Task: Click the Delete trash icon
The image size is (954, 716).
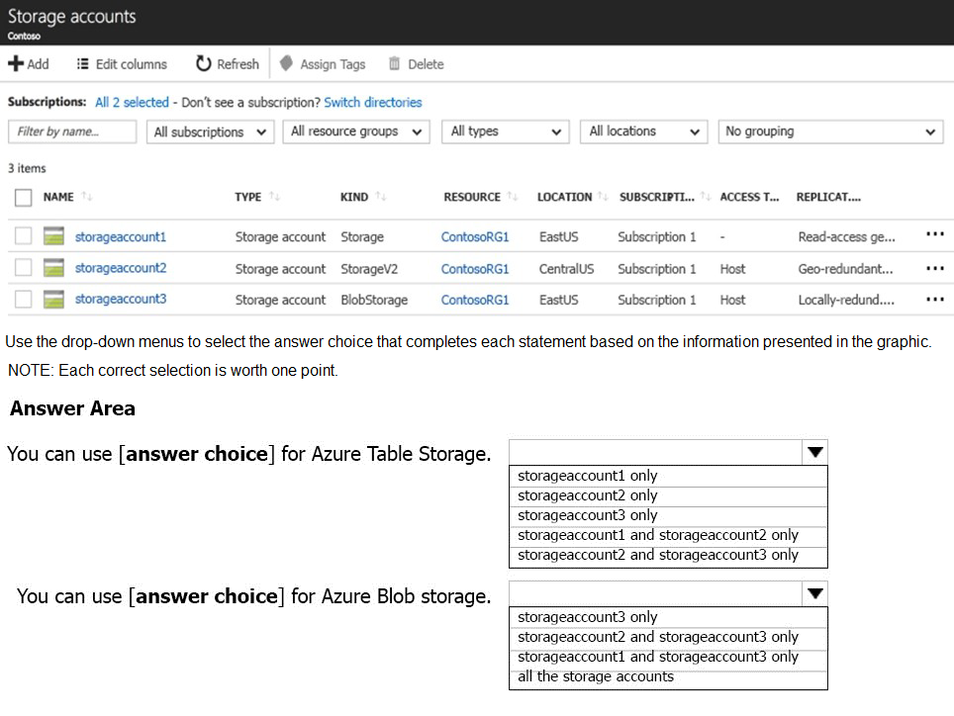Action: coord(395,64)
